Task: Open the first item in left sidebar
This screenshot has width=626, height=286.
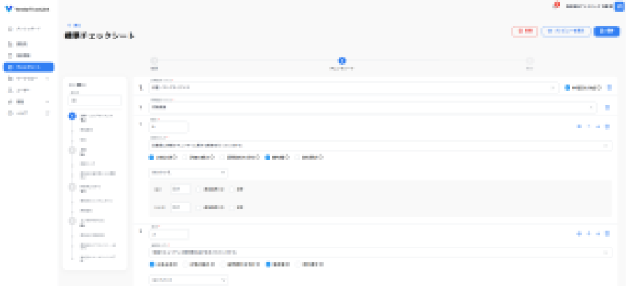Action: [x=28, y=29]
